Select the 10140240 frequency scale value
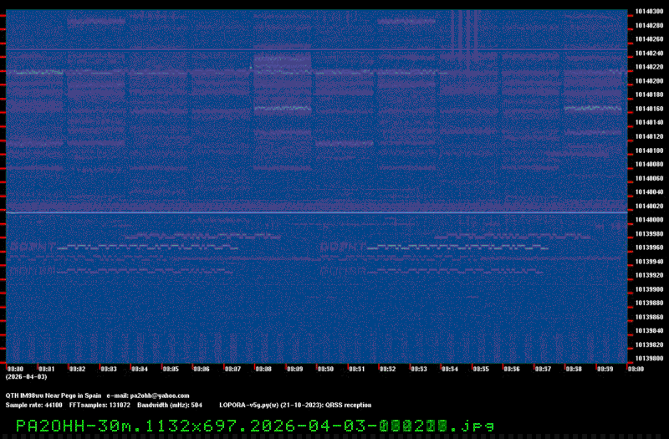This screenshot has width=669, height=439. (x=649, y=53)
